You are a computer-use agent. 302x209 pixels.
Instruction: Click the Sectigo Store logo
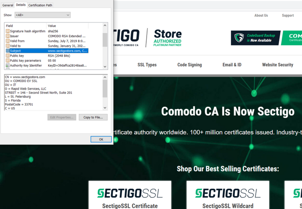click(148, 38)
